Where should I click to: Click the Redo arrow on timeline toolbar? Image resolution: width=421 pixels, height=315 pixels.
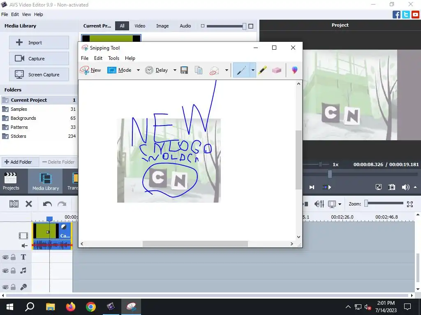click(62, 204)
